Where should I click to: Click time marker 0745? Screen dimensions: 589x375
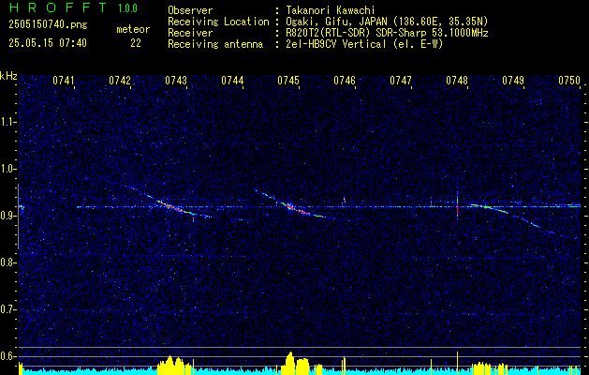click(x=288, y=81)
